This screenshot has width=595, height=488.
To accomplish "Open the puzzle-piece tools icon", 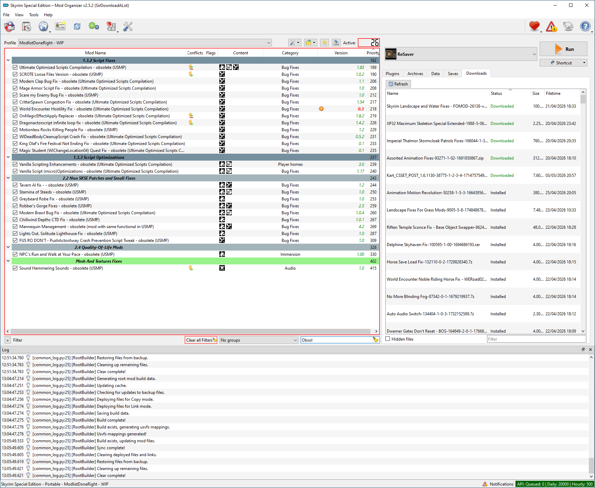I will [x=111, y=27].
